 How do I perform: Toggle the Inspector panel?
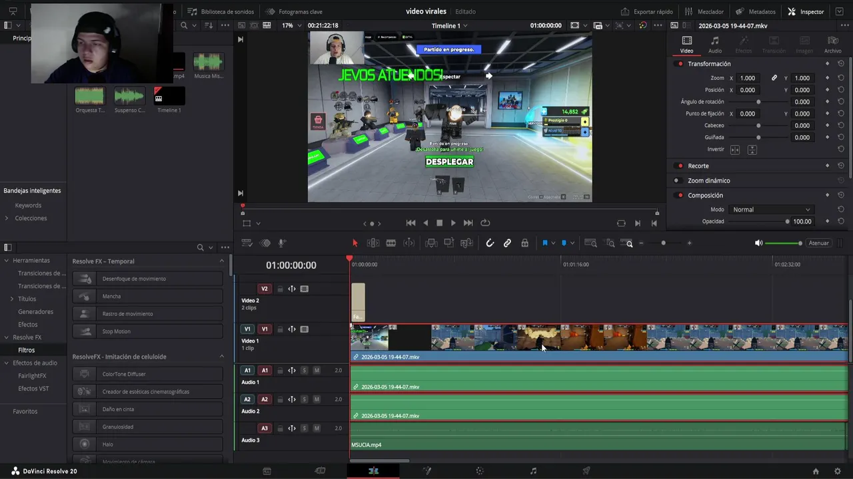pyautogui.click(x=806, y=11)
